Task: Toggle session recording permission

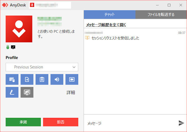Action: coord(72,79)
